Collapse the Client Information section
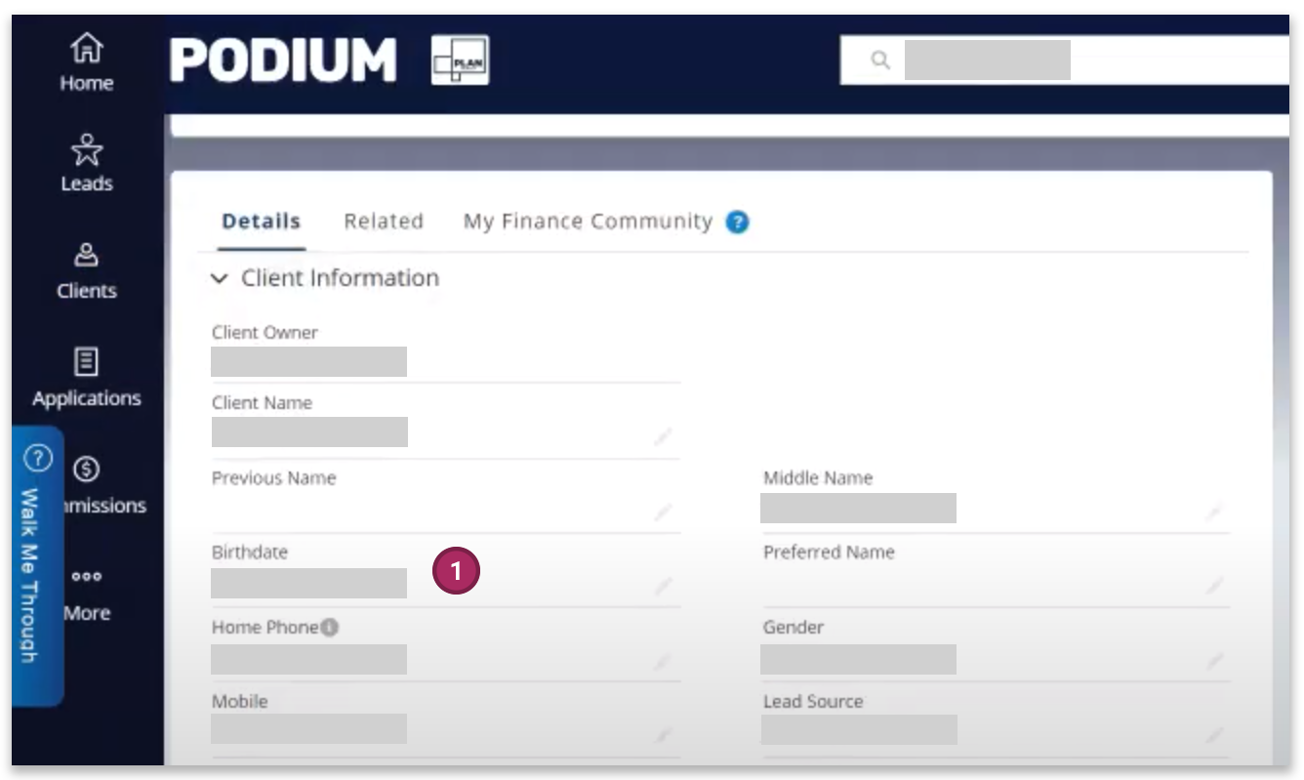Viewport: 1304px width, 780px height. click(219, 279)
